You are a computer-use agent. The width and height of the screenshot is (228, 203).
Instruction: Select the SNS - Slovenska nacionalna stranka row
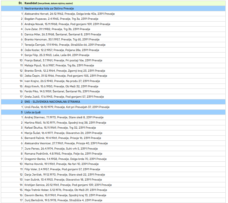tap(50, 102)
